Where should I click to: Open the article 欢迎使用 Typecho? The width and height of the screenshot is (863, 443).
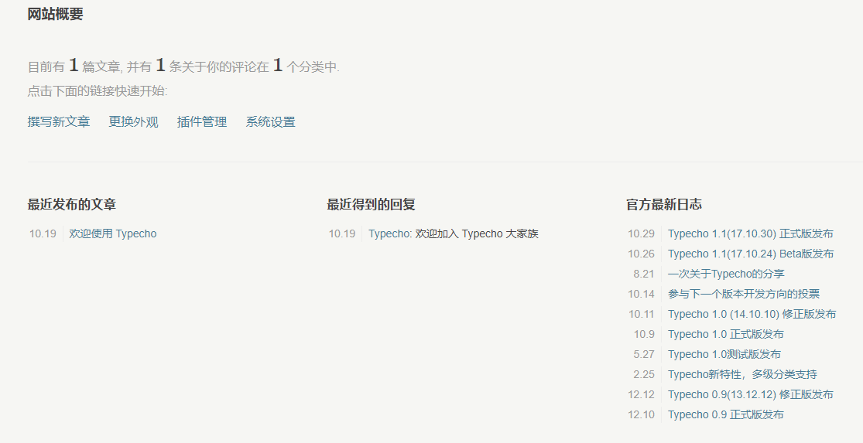(113, 234)
